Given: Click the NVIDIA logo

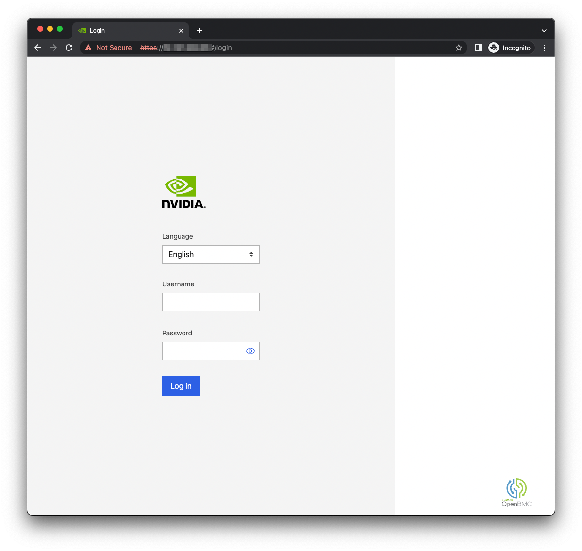Looking at the screenshot, I should (184, 192).
